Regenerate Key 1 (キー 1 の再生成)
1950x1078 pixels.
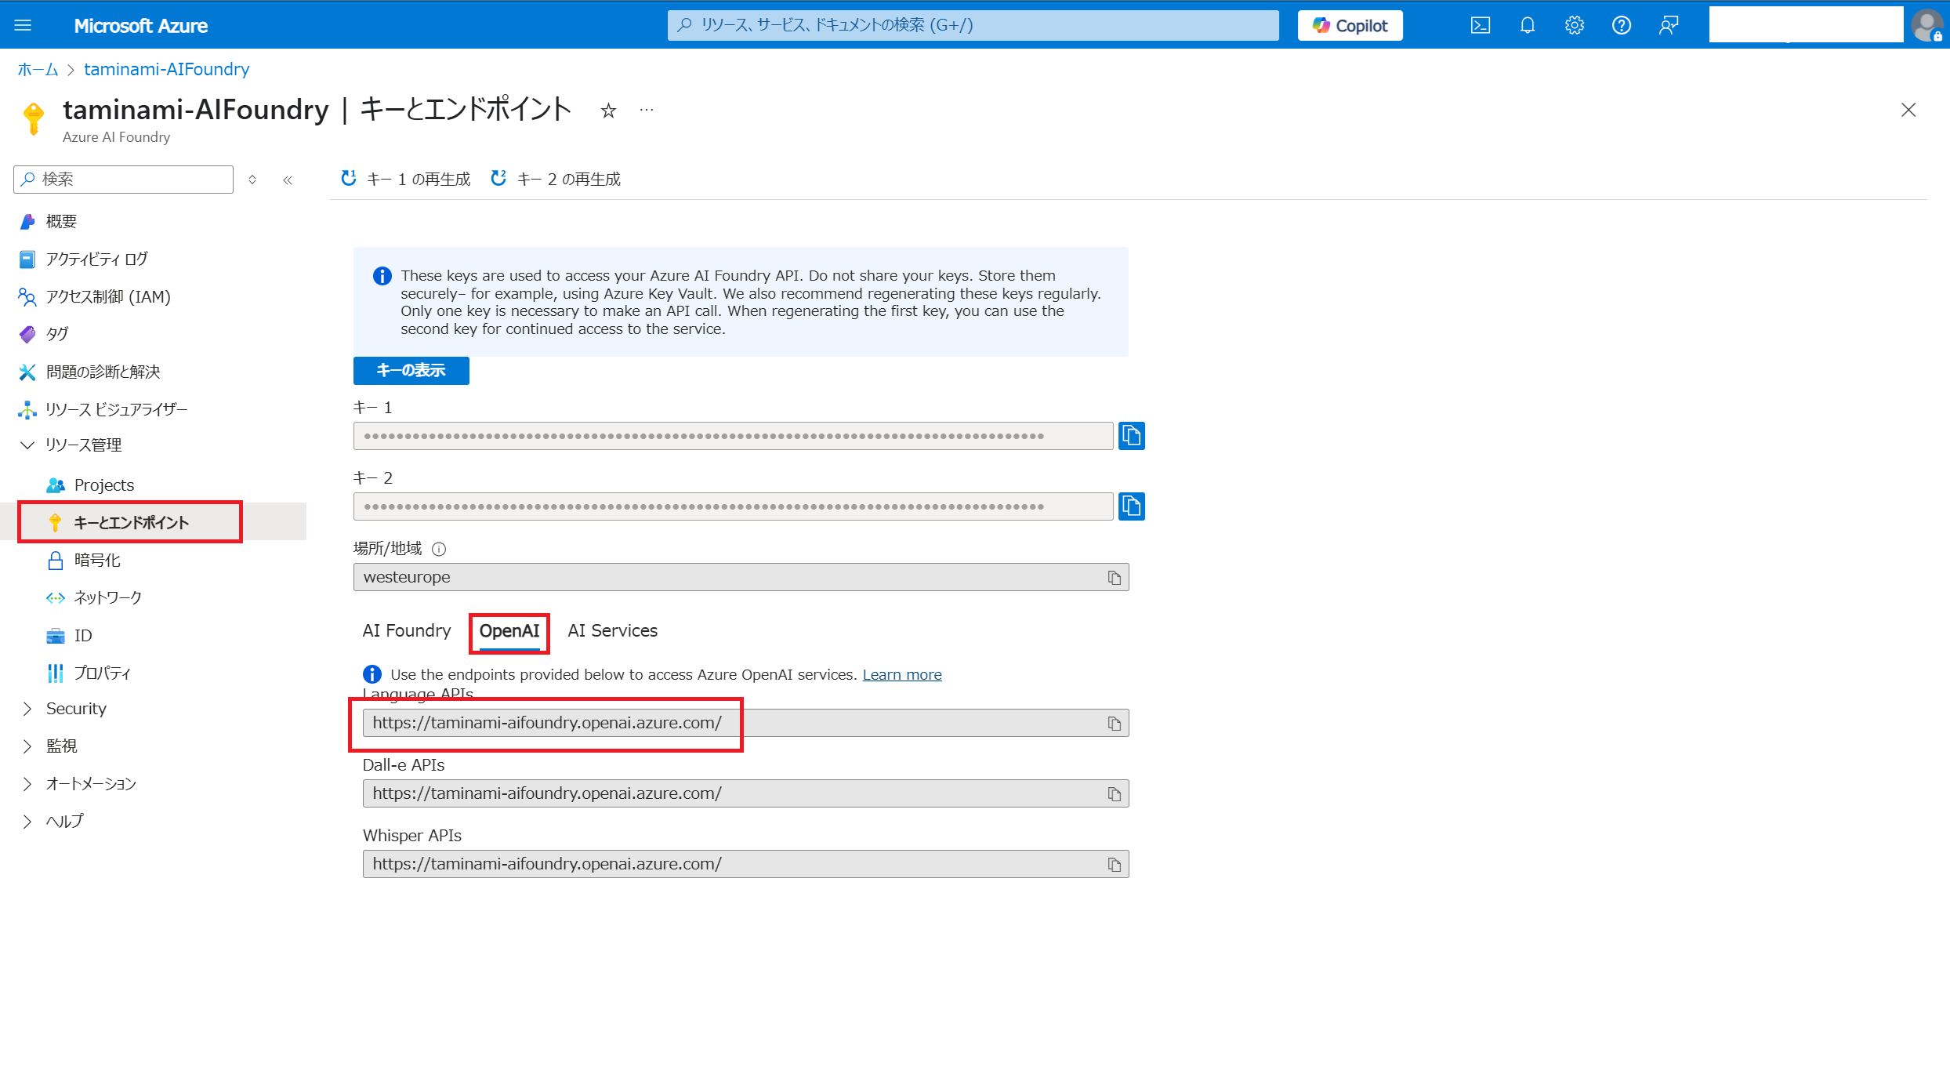pyautogui.click(x=405, y=179)
